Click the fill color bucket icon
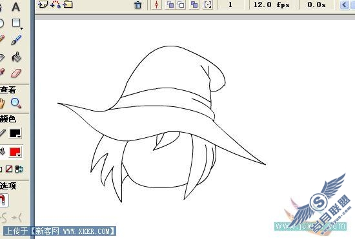Viewport: 355px width, 239px height. pyautogui.click(x=2, y=151)
